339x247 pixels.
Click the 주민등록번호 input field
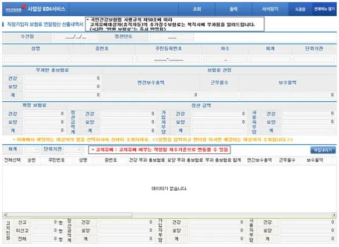168,59
